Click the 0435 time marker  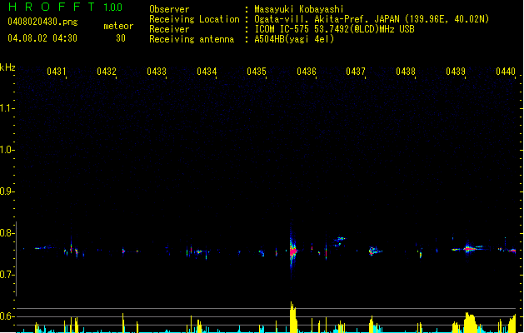[257, 72]
